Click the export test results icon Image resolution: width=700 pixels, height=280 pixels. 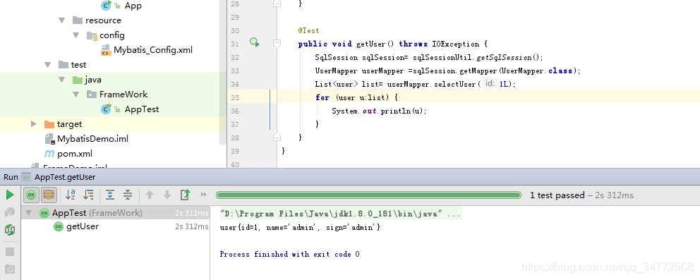coord(186,195)
